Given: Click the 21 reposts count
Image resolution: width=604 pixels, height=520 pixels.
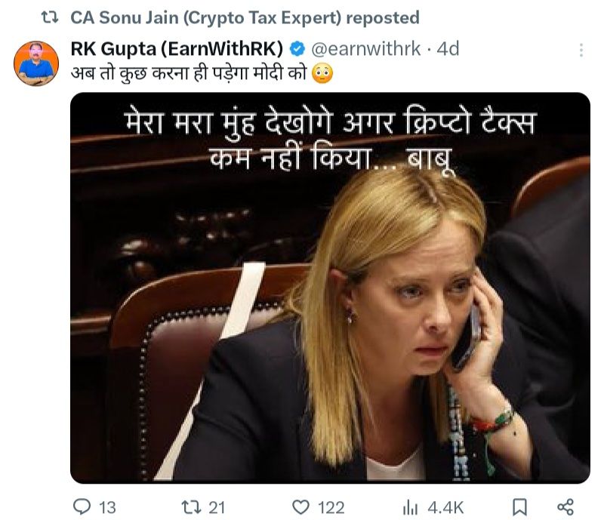Looking at the screenshot, I should [217, 508].
